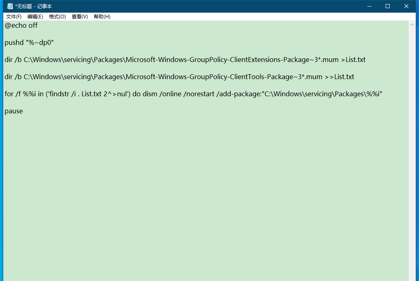Click the '@echo off' line

(21, 26)
